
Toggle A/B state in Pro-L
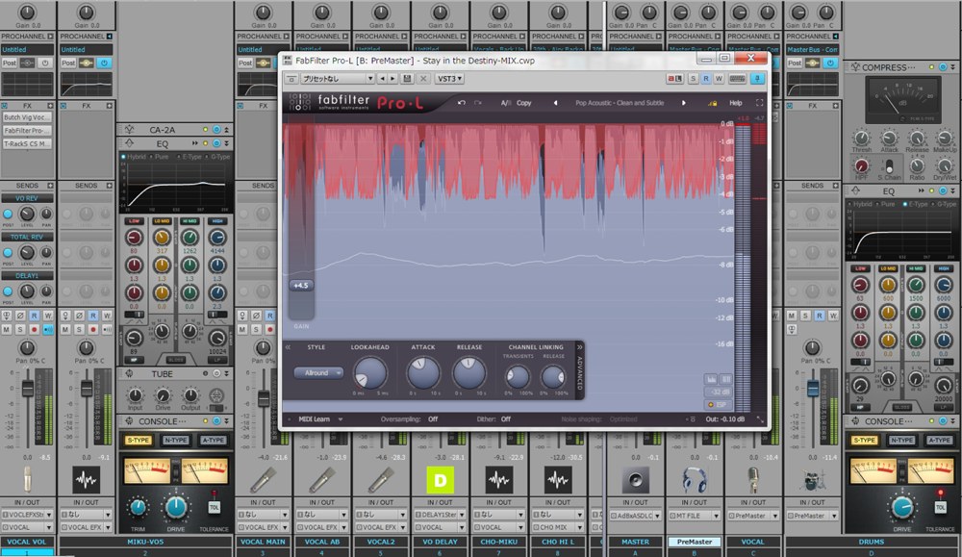click(x=506, y=103)
